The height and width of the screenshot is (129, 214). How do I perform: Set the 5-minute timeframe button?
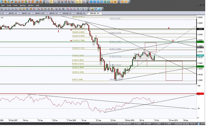click(x=95, y=2)
